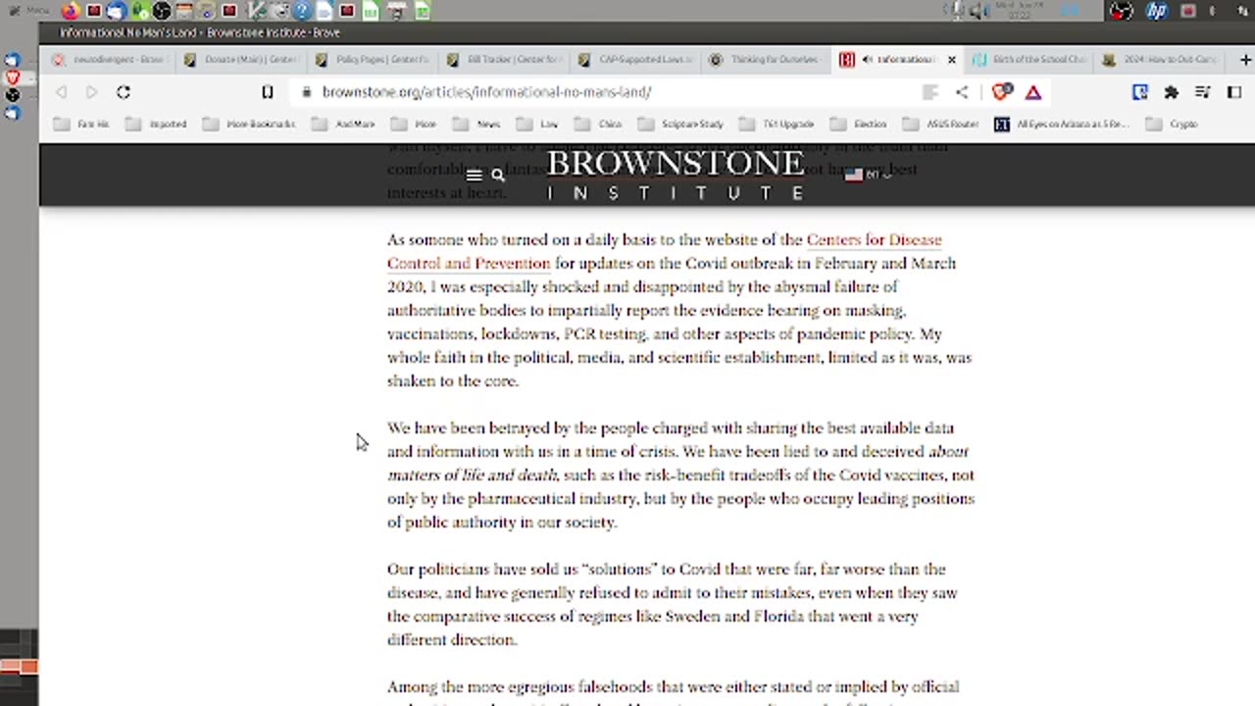This screenshot has width=1255, height=706.
Task: Switch to the Donate (Main) tab
Action: [x=240, y=60]
